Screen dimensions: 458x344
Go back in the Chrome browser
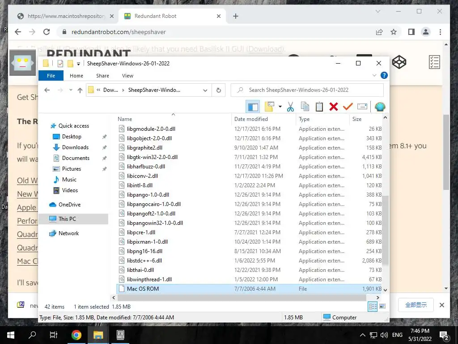coord(18,32)
